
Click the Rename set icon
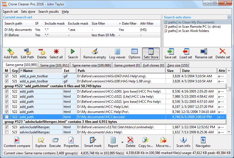click(204, 52)
